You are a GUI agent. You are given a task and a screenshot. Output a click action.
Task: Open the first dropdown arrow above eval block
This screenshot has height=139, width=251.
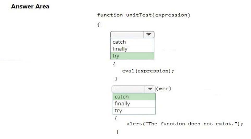coord(149,35)
